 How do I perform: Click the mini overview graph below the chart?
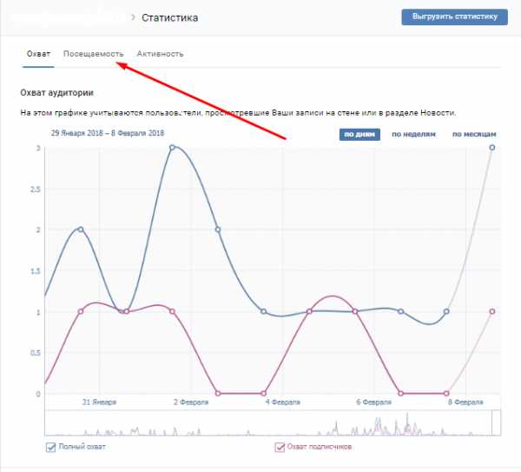(273, 422)
